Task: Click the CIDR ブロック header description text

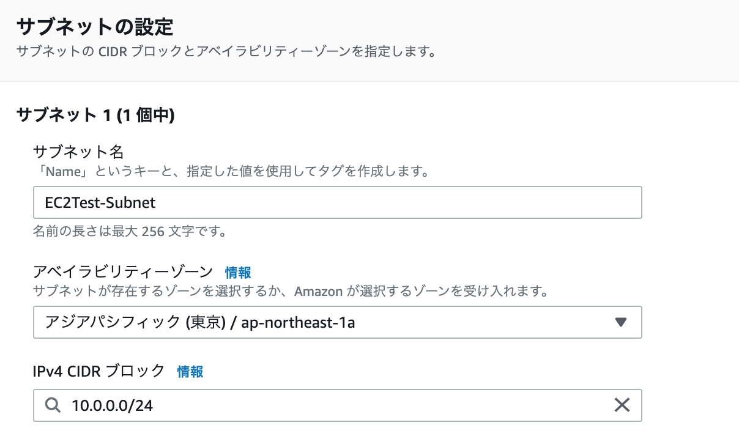Action: pyautogui.click(x=226, y=51)
